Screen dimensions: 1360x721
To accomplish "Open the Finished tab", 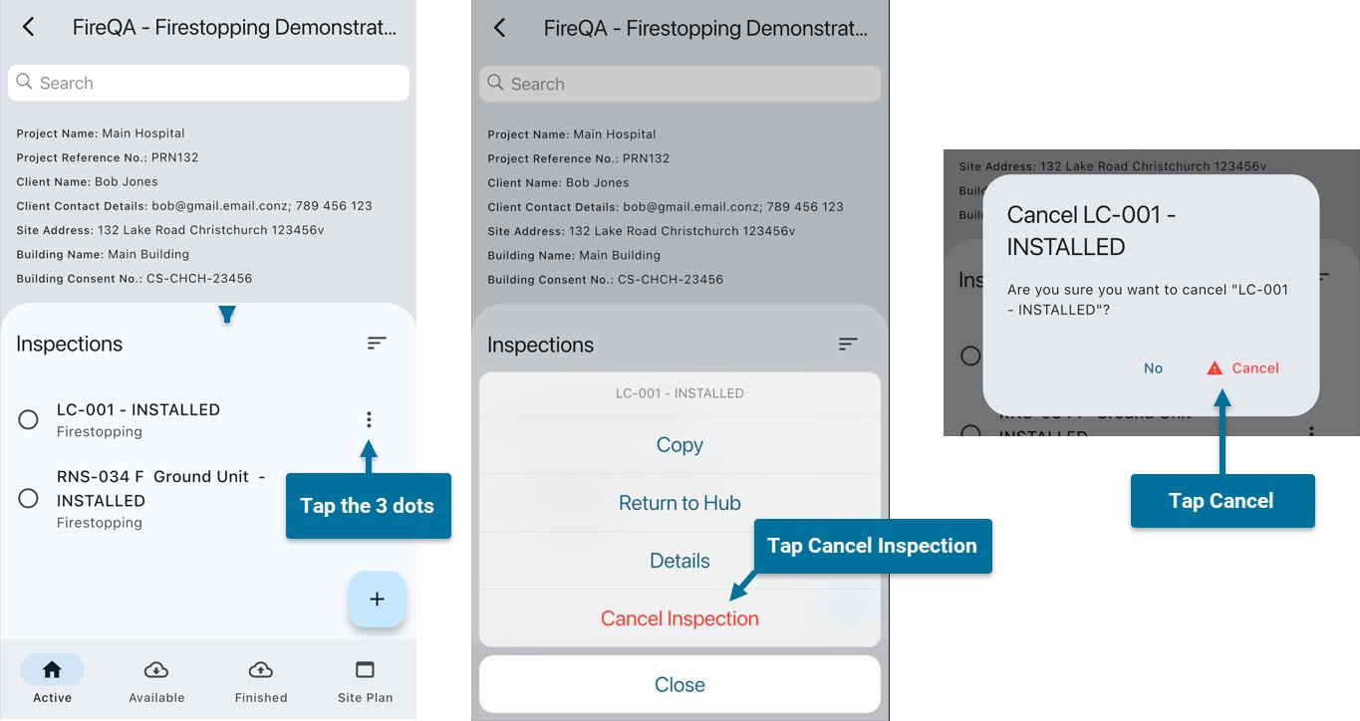I will click(261, 681).
